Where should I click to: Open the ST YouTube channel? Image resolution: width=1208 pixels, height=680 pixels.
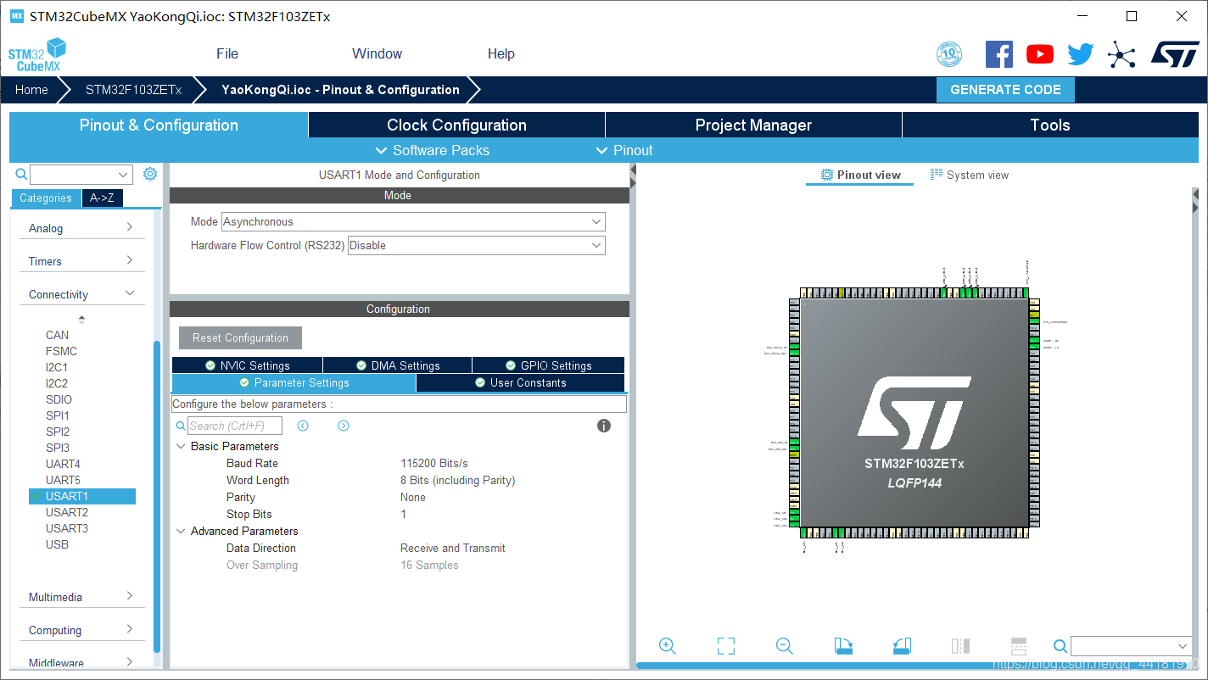coord(1040,54)
